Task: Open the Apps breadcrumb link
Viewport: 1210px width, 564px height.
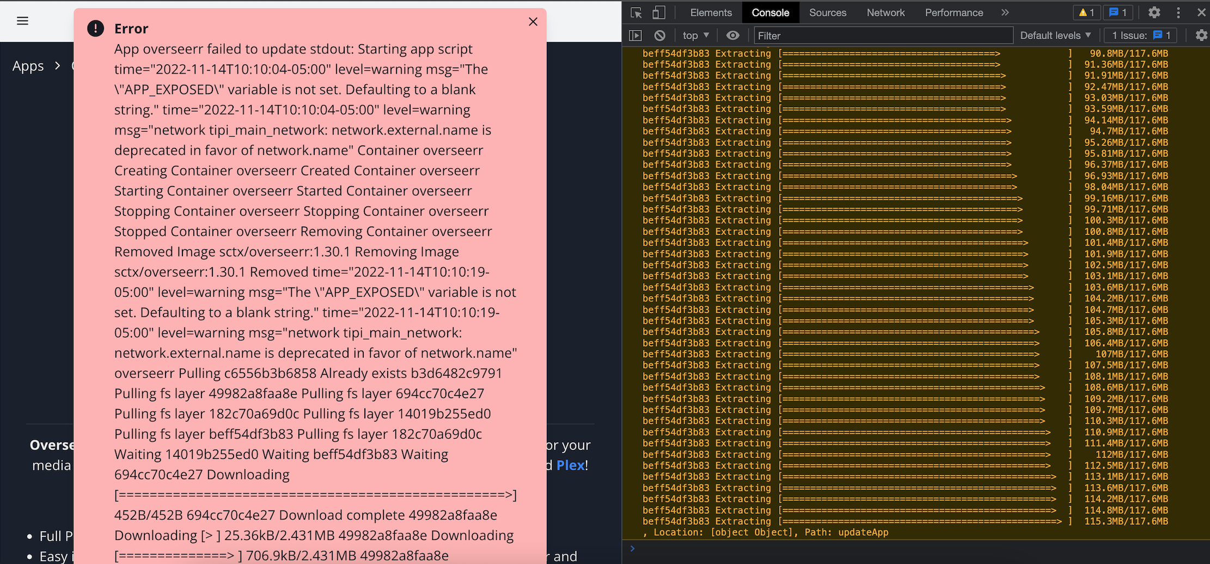Action: pyautogui.click(x=28, y=65)
